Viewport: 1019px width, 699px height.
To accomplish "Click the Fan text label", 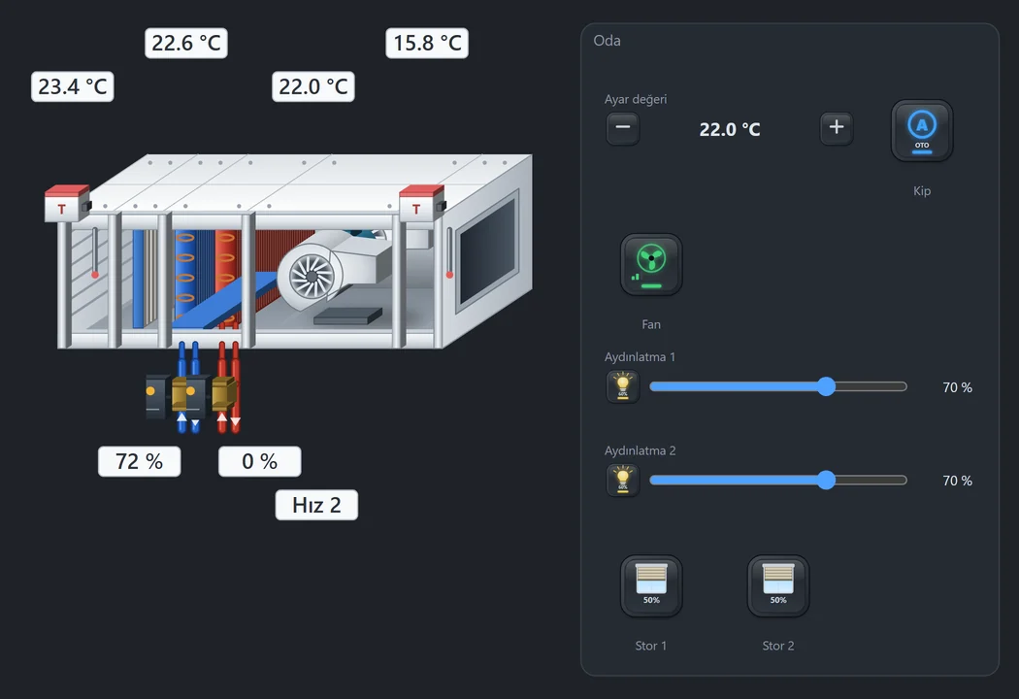I will pyautogui.click(x=651, y=324).
